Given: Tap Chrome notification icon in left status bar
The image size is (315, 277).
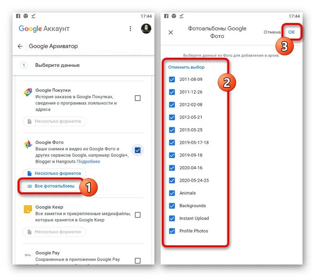Looking at the screenshot, I should (26, 16).
